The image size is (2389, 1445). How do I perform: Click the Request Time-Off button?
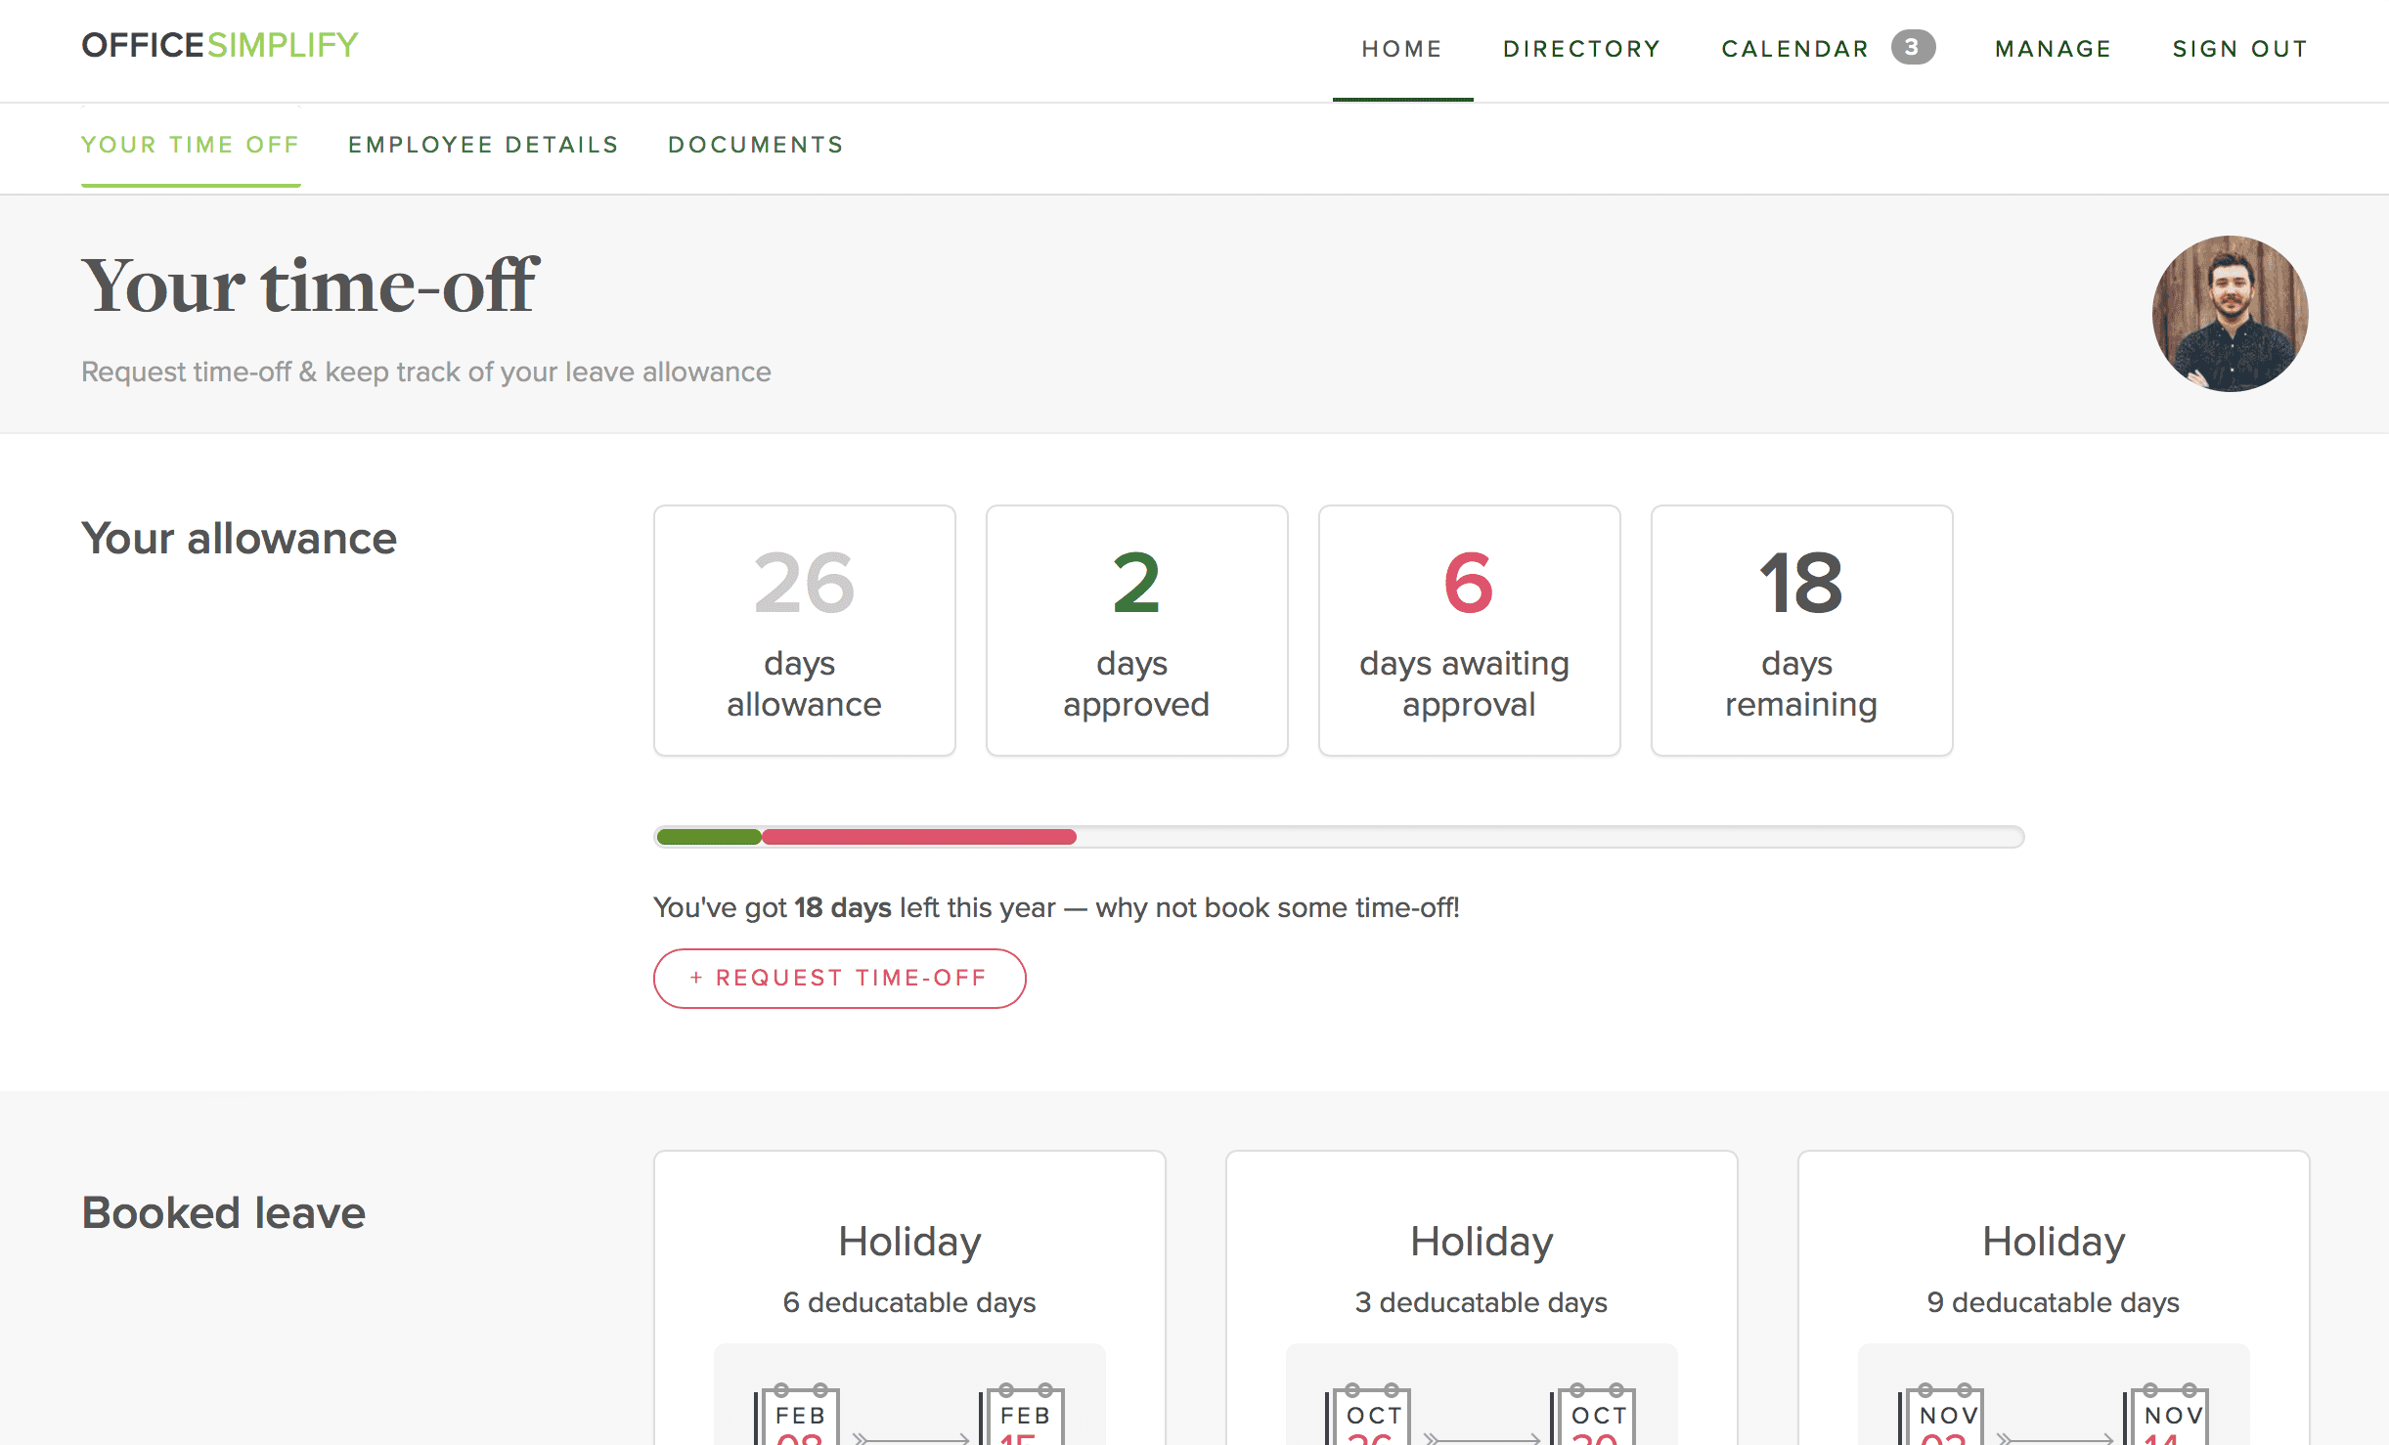coord(838,976)
